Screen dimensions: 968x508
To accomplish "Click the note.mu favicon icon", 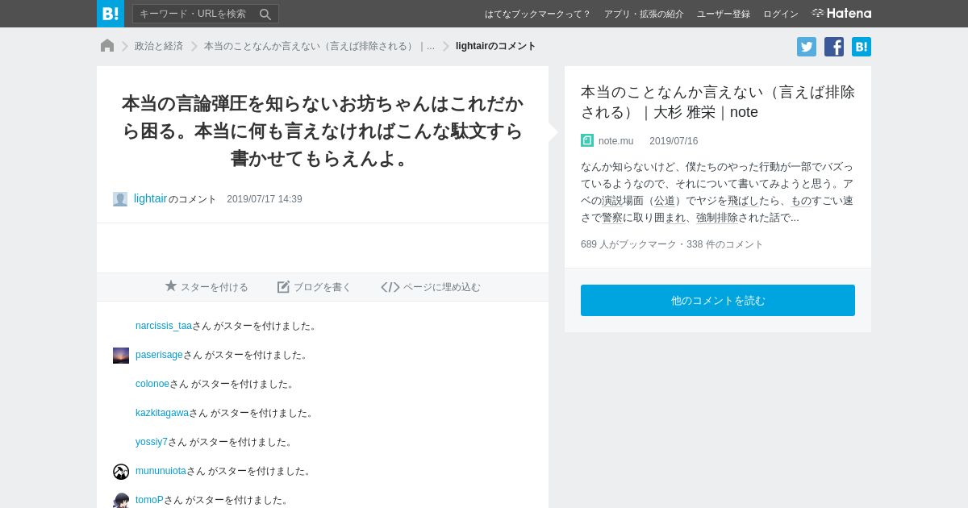I will (x=587, y=140).
